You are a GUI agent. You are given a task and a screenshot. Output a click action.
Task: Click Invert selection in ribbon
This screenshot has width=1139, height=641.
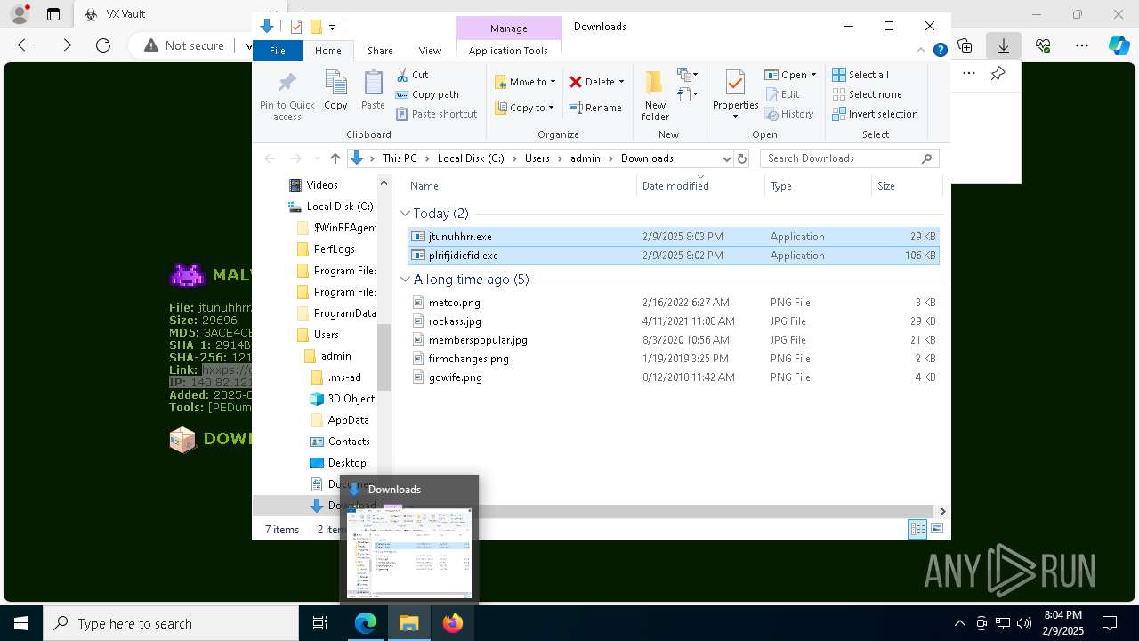coord(876,114)
